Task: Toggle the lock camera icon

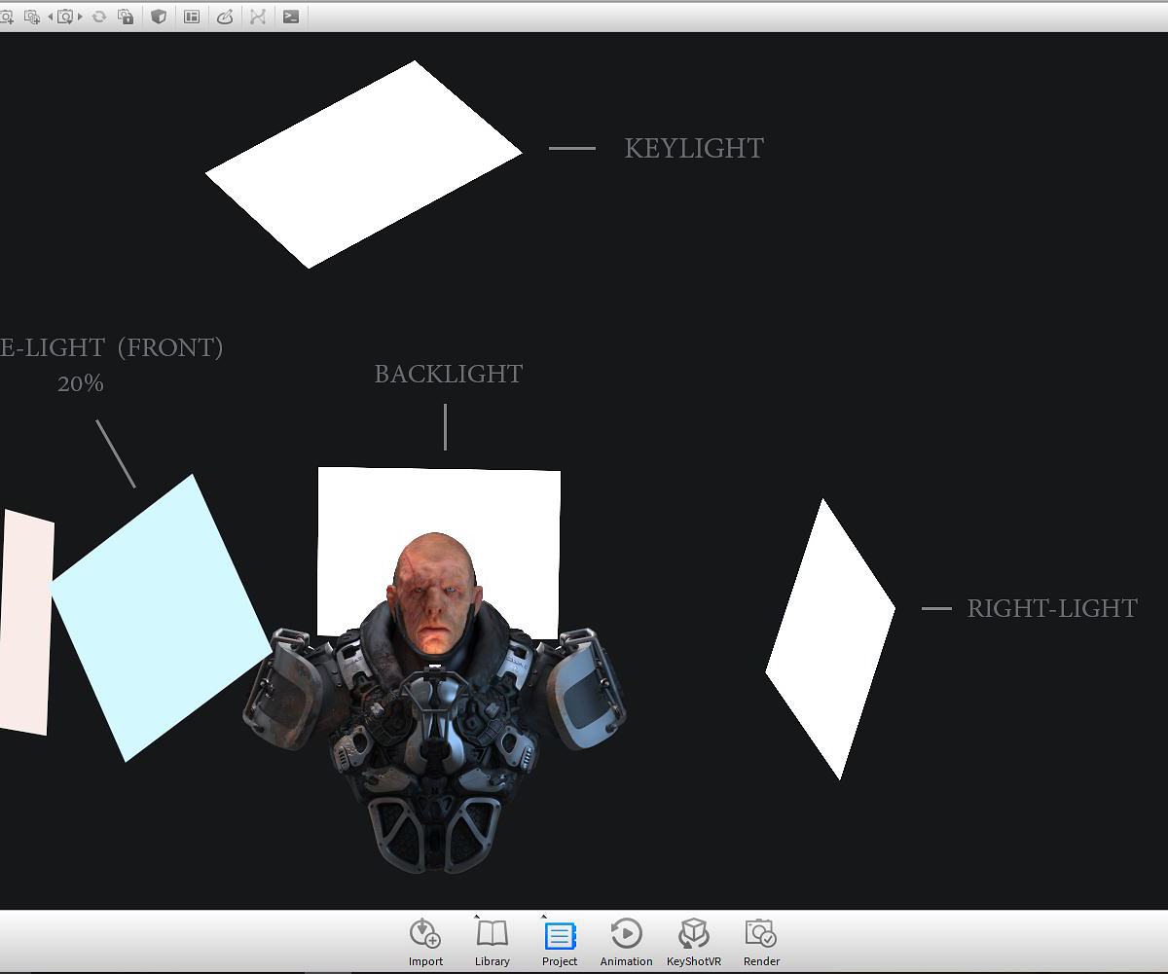Action: pyautogui.click(x=126, y=17)
